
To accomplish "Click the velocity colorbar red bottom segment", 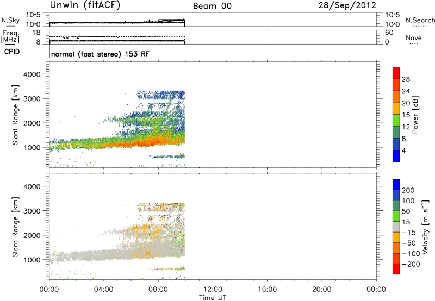I will 396,269.
